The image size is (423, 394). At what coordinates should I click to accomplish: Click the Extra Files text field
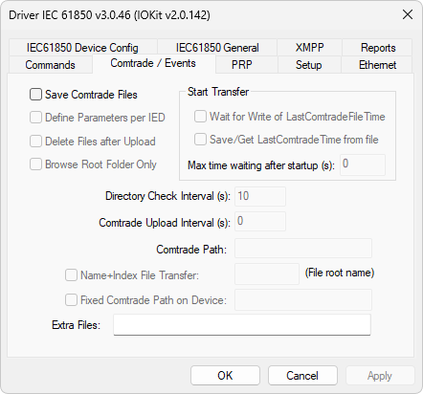[x=242, y=325]
